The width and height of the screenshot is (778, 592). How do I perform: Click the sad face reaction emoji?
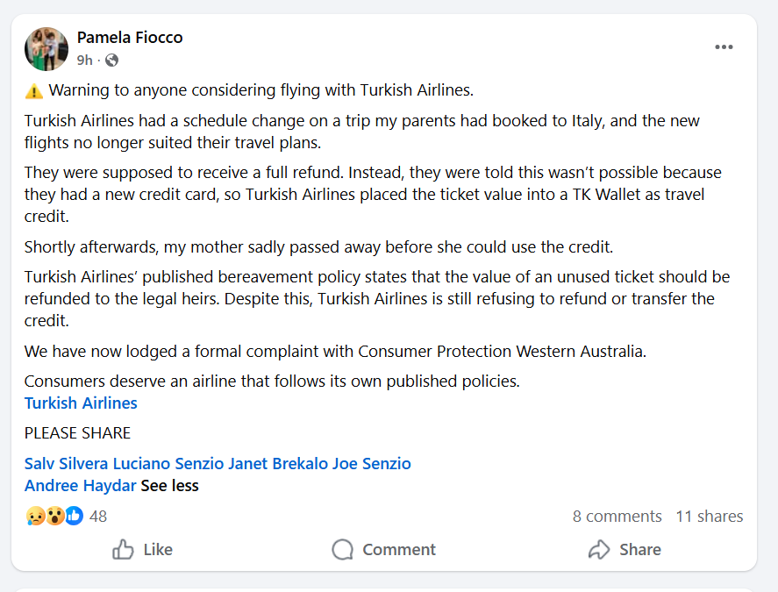35,516
